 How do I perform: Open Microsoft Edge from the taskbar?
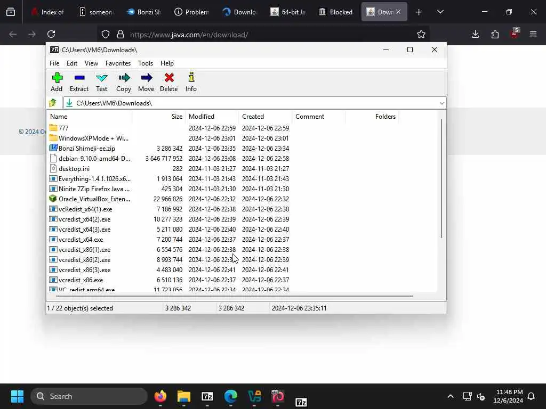(230, 396)
